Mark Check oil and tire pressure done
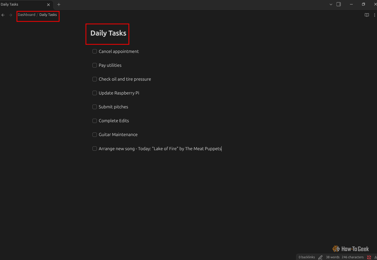The width and height of the screenshot is (377, 260). 95,79
